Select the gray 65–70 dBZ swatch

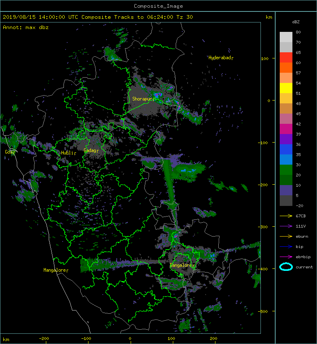click(286, 47)
